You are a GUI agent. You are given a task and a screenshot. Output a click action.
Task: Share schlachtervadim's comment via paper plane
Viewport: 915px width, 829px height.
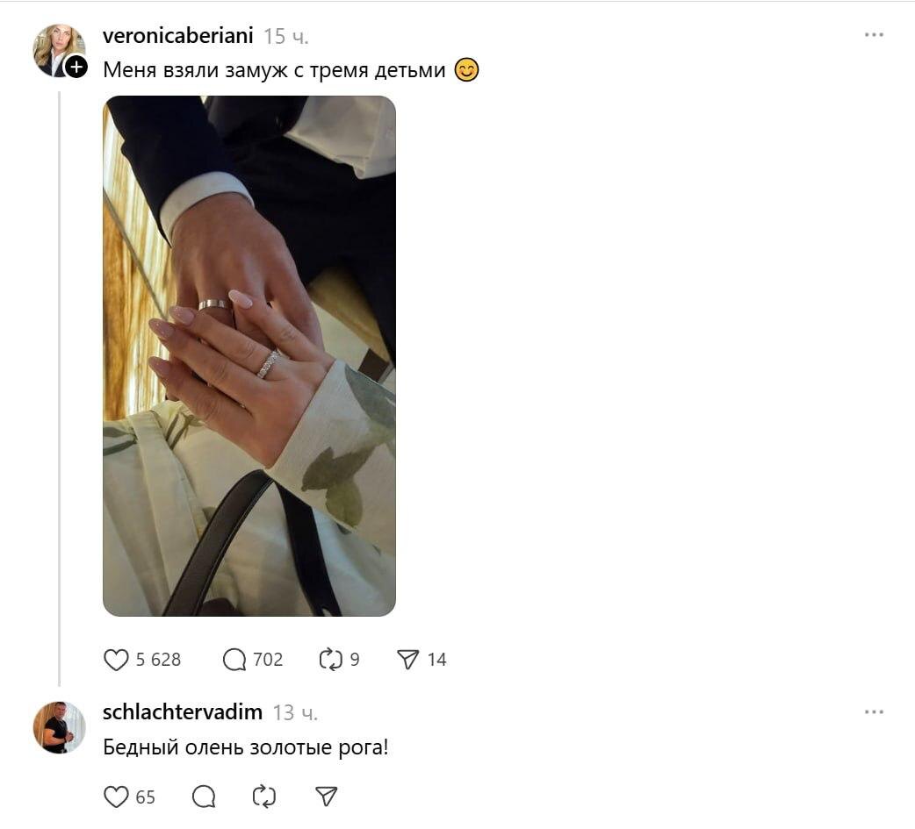click(x=326, y=797)
